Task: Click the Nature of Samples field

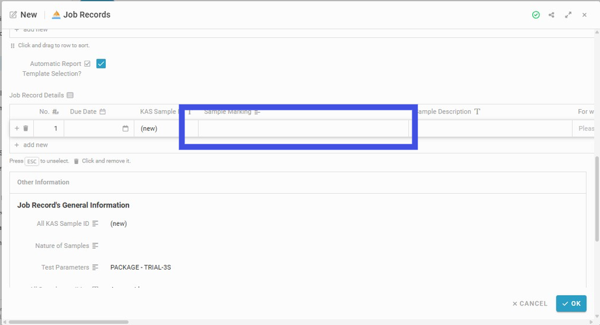Action: [x=344, y=246]
